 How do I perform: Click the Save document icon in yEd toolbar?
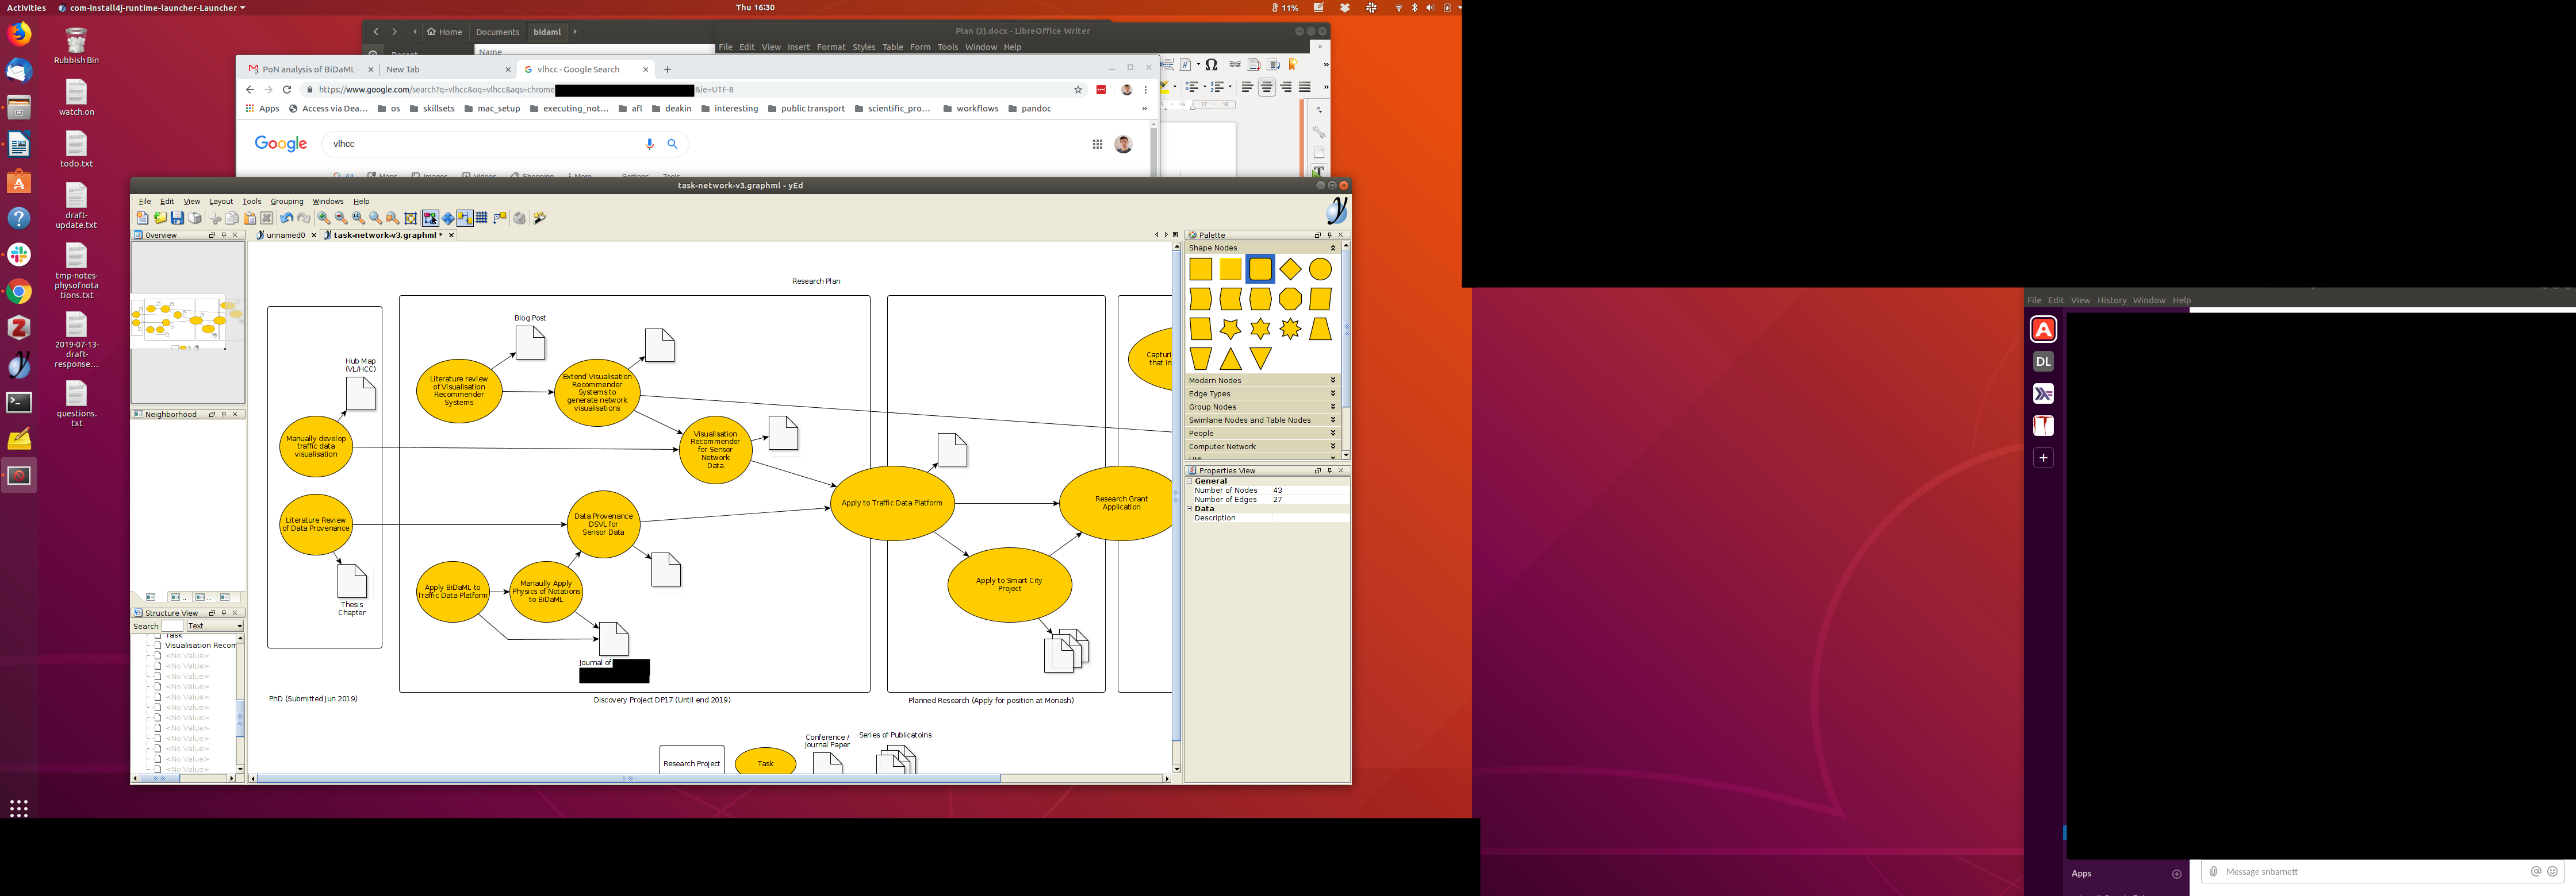[x=177, y=218]
